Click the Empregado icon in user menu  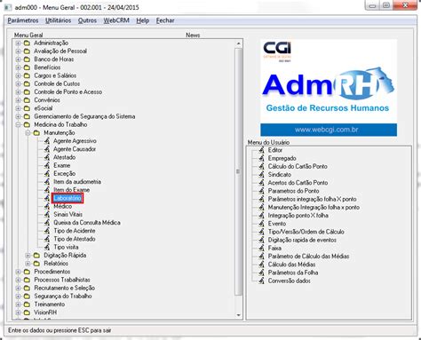click(261, 158)
